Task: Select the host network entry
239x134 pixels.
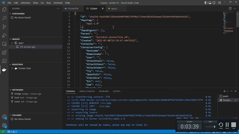Action: point(35,98)
